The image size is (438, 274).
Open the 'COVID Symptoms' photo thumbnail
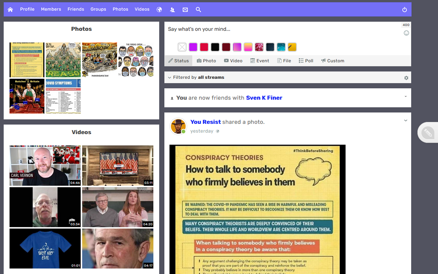coord(63,96)
